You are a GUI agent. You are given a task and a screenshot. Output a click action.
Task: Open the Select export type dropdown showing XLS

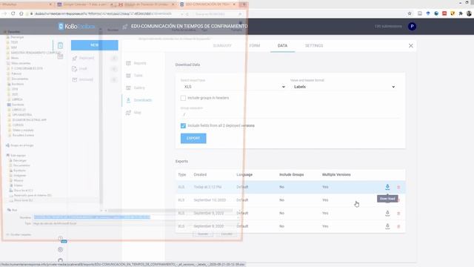click(233, 87)
